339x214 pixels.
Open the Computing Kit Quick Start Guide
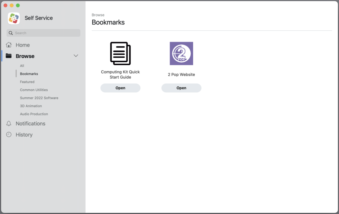coord(121,88)
